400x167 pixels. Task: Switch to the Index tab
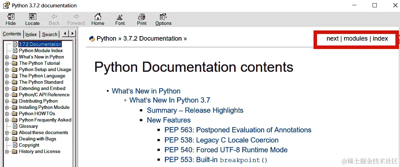pos(31,34)
